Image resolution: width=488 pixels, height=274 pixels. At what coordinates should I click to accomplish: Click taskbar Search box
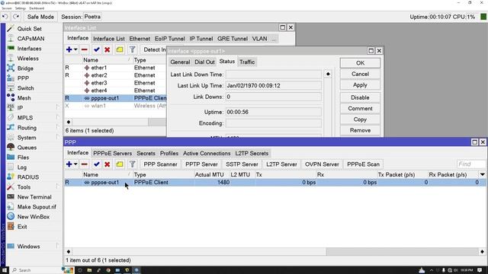(x=36, y=270)
